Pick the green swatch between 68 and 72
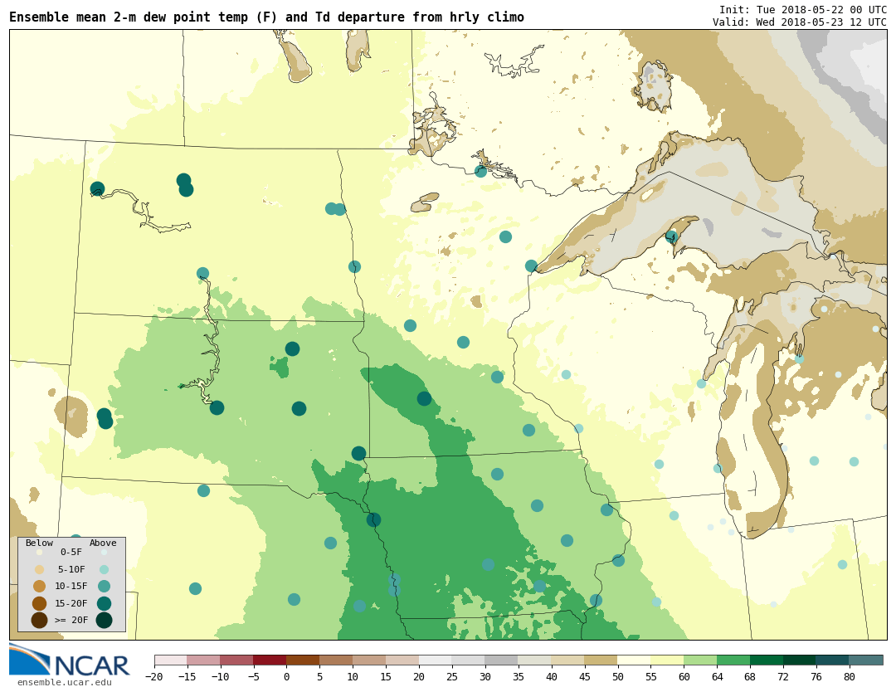Viewport: 896px width, 692px height. tap(767, 660)
